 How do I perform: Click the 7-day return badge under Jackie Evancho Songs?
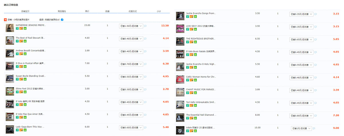coord(187,17)
